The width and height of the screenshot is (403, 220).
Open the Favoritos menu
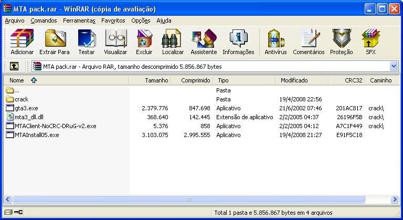113,20
